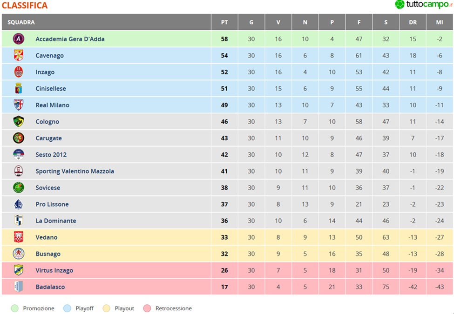
Task: Click the Accademia Gera D'Adda team crest
Action: 19,39
